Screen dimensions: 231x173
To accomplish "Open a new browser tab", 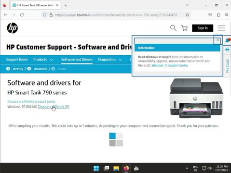I will tap(66, 5).
